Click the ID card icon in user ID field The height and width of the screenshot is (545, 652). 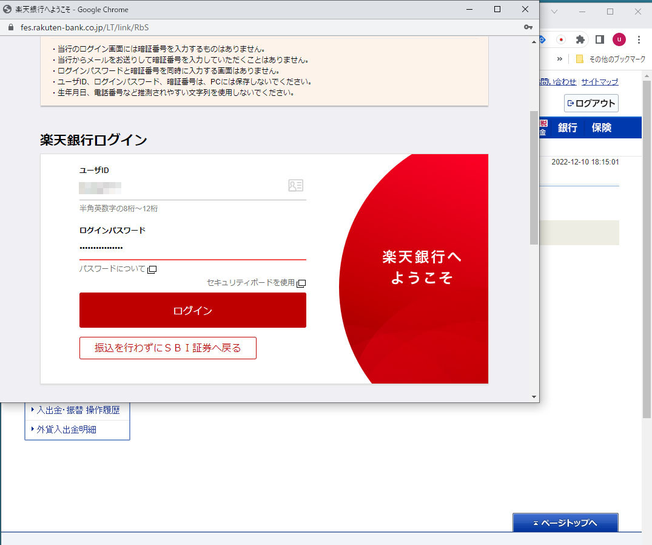(295, 186)
